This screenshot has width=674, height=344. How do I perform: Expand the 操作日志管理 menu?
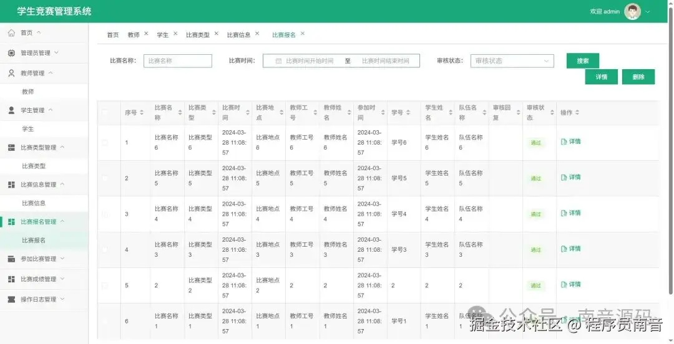[x=62, y=299]
